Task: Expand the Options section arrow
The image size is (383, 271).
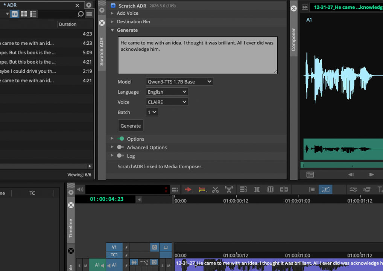Action: click(112, 138)
